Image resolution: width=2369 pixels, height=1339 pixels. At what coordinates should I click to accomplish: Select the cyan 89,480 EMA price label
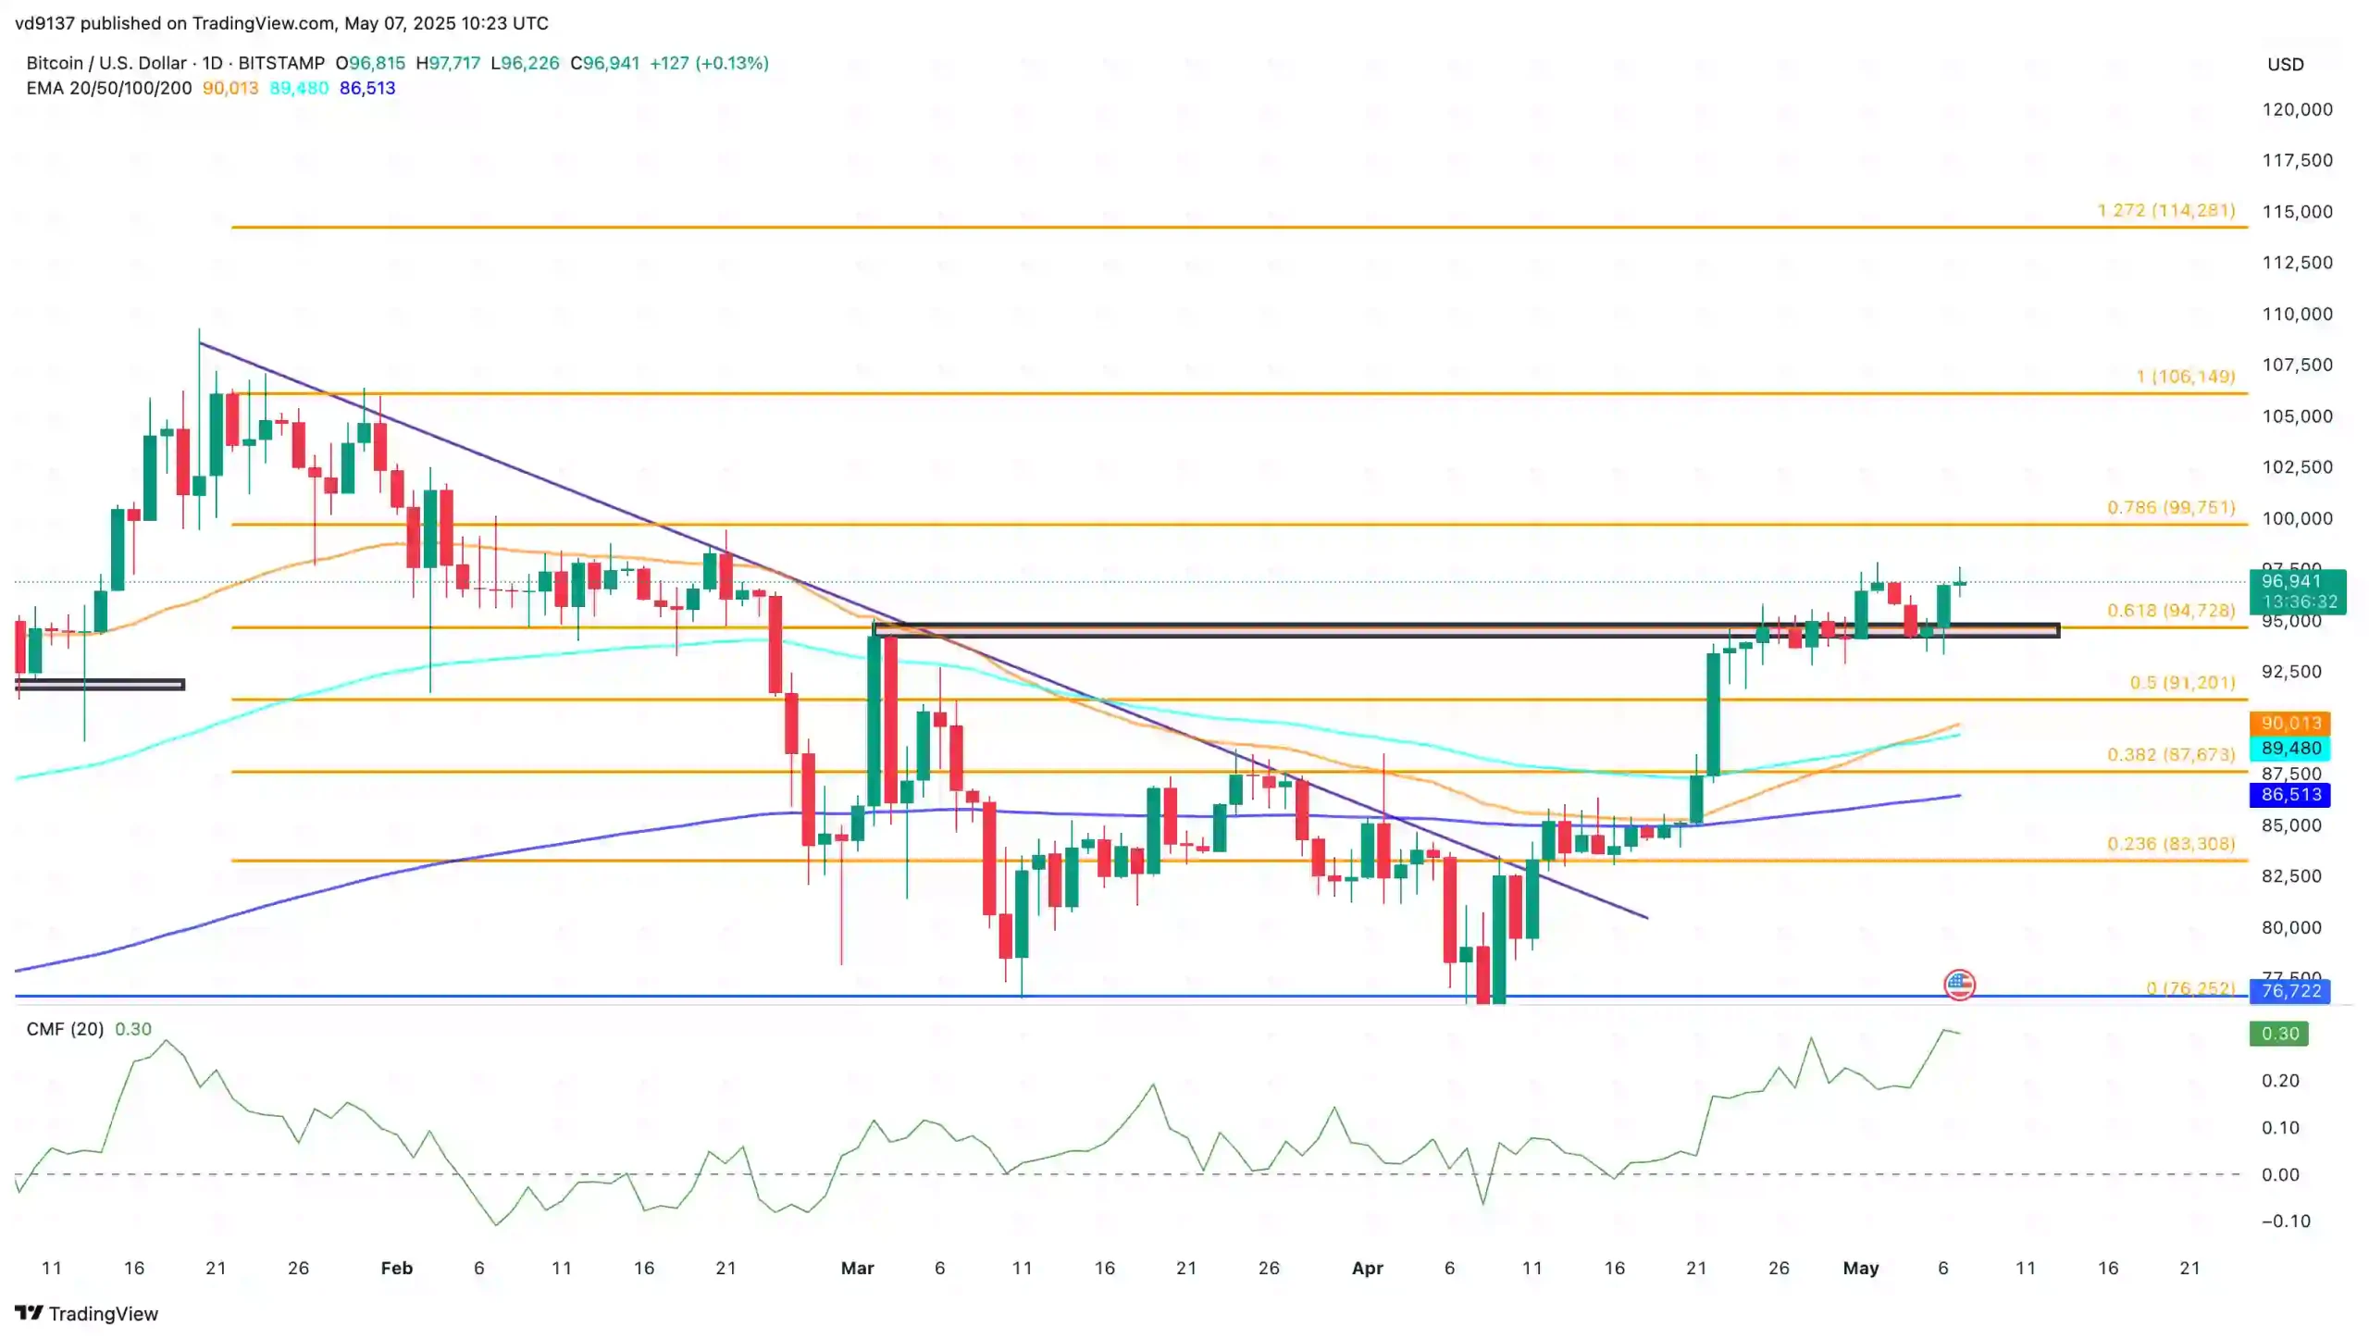[x=2288, y=747]
